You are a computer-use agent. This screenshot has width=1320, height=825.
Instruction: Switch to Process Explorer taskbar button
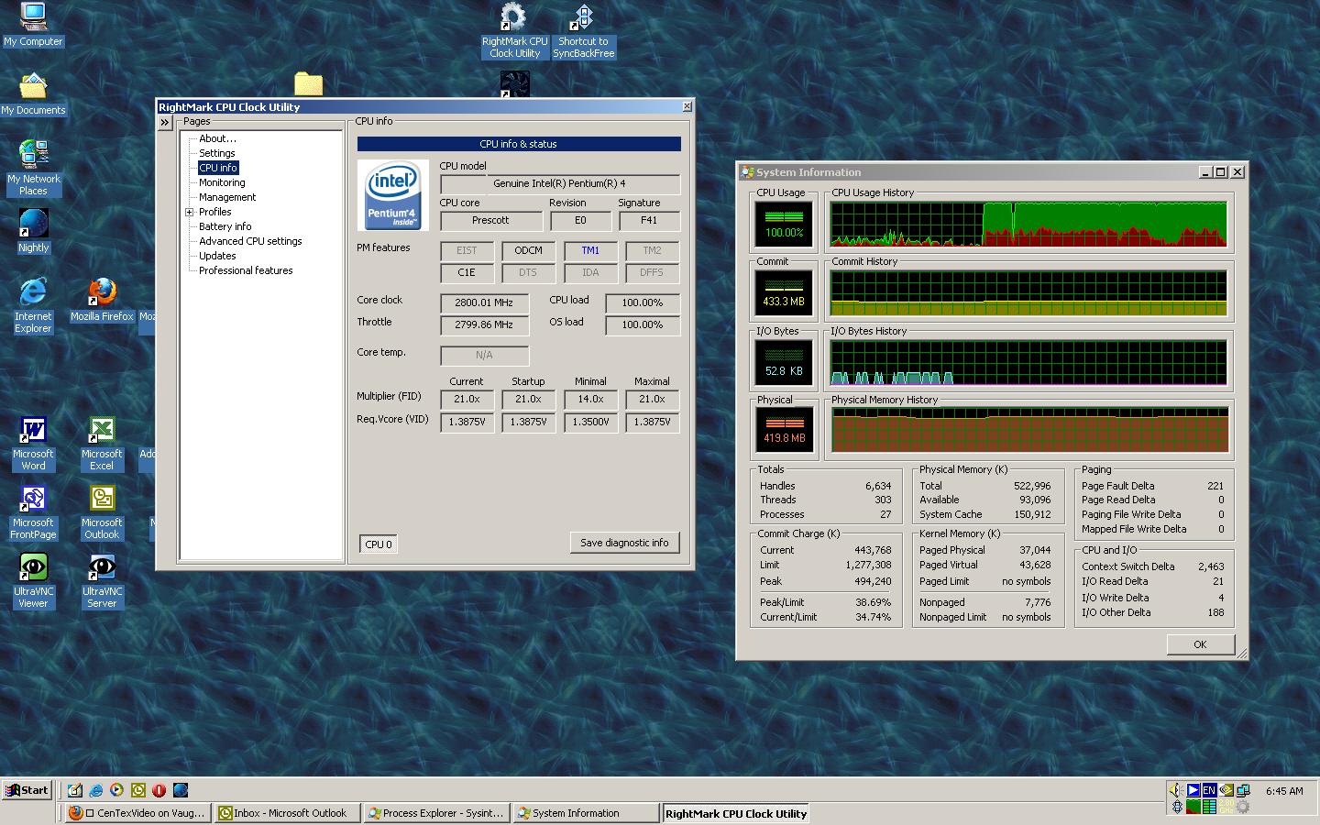[x=437, y=813]
